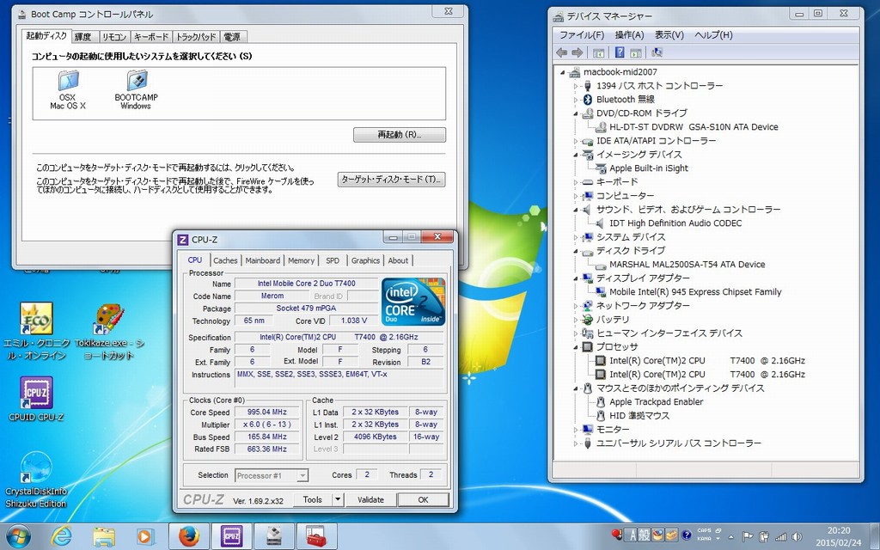
Task: Click the Help icon in Device Manager toolbar
Action: tap(620, 52)
